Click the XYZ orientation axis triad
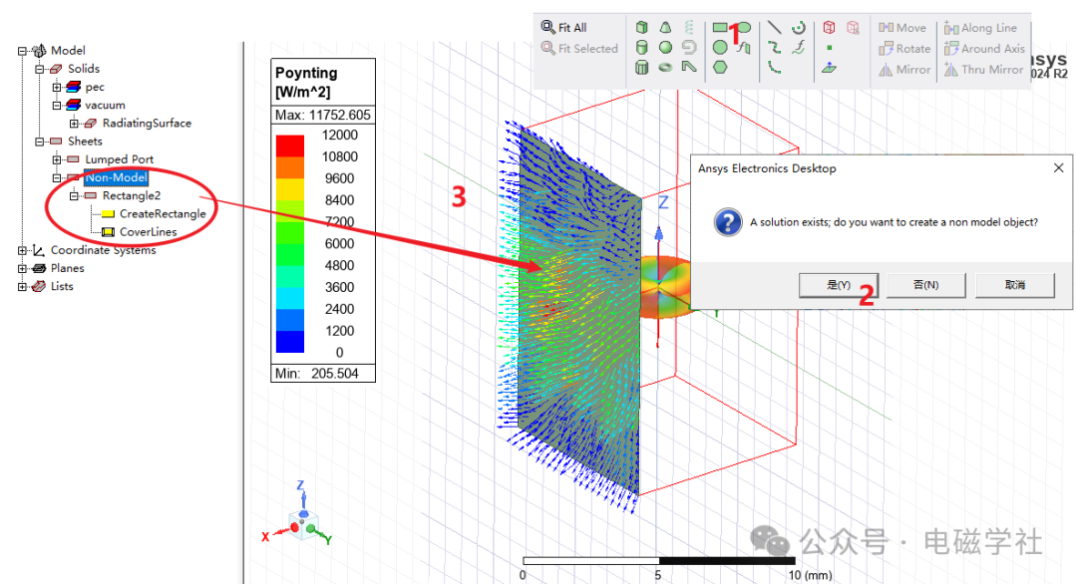 (299, 514)
